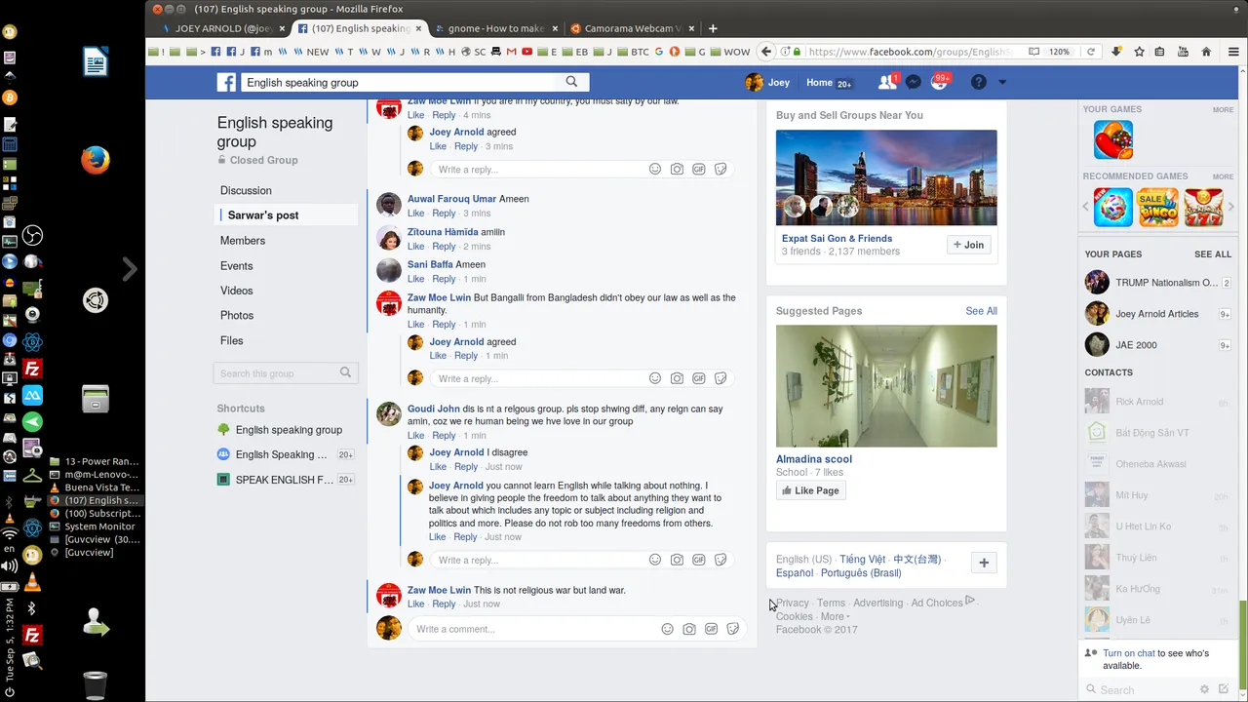Open emoji picker in main comment box
The height and width of the screenshot is (702, 1248).
pos(668,629)
